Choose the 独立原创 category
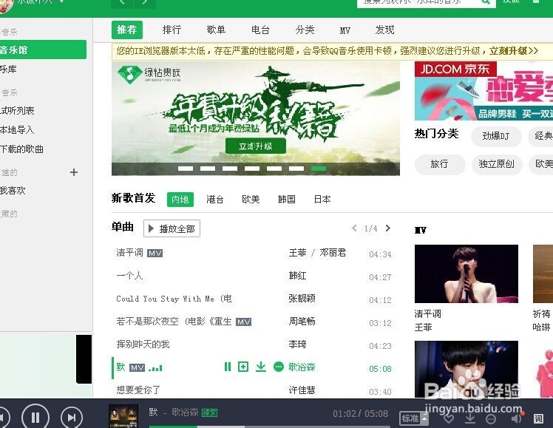 496,164
